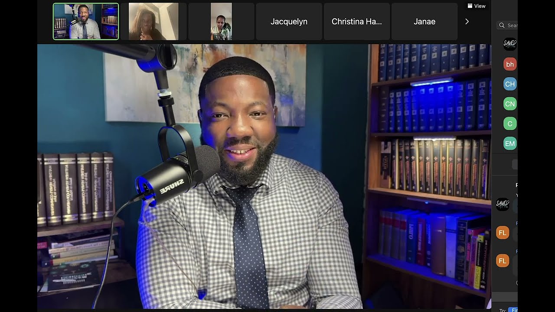Select the Christina Ha... participant tile

357,22
